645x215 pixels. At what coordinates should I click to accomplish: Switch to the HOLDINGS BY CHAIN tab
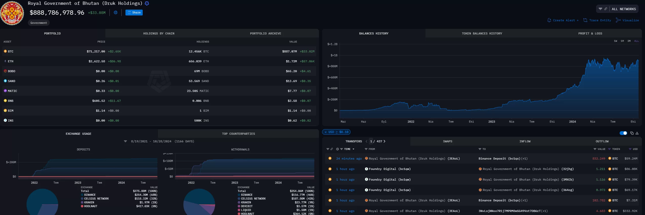(159, 33)
